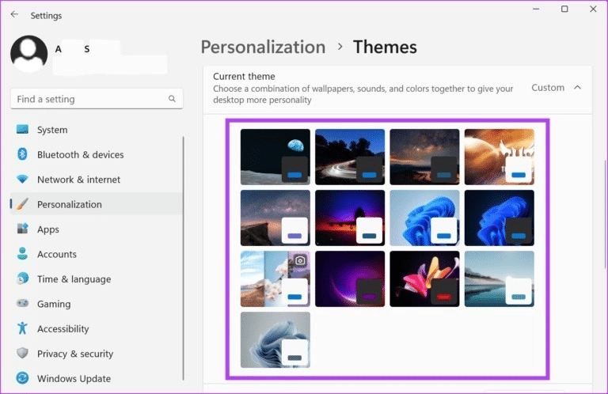
Task: Close the Settings window
Action: coord(593,9)
